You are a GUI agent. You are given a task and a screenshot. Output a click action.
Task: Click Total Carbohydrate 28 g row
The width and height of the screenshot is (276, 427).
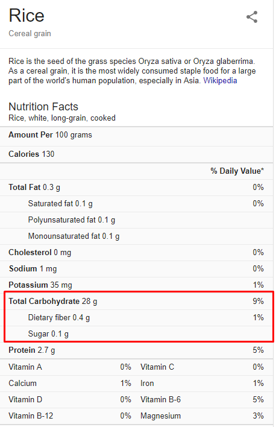point(137,301)
